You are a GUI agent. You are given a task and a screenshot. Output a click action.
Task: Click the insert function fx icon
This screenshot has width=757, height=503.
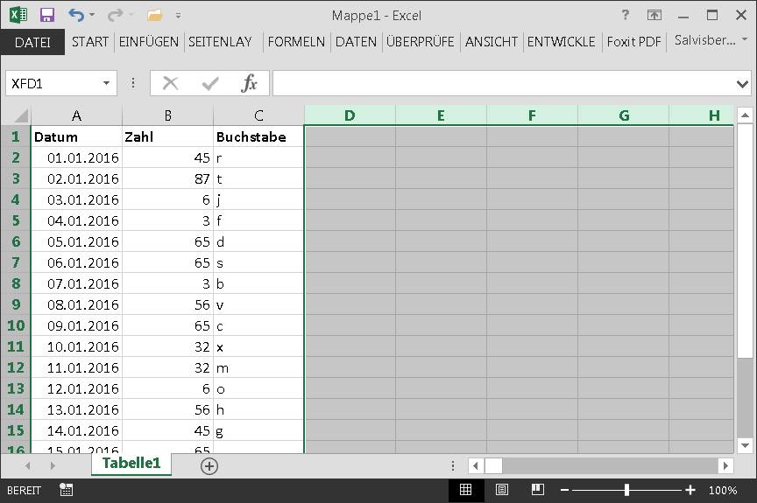[x=249, y=83]
